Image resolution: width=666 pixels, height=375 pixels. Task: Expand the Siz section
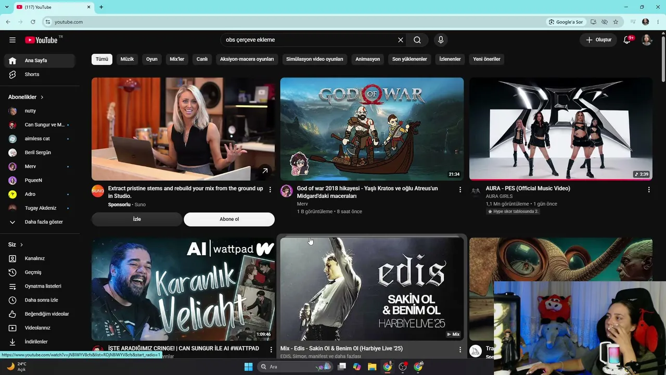click(x=16, y=245)
